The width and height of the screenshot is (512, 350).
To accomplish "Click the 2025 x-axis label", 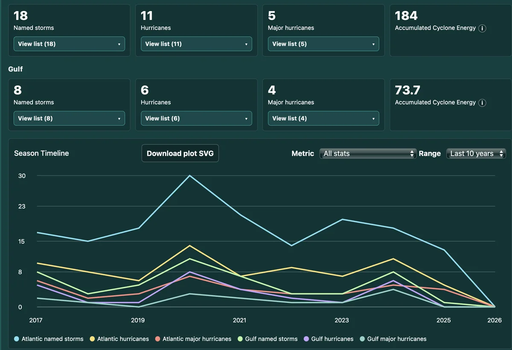I will [x=444, y=320].
